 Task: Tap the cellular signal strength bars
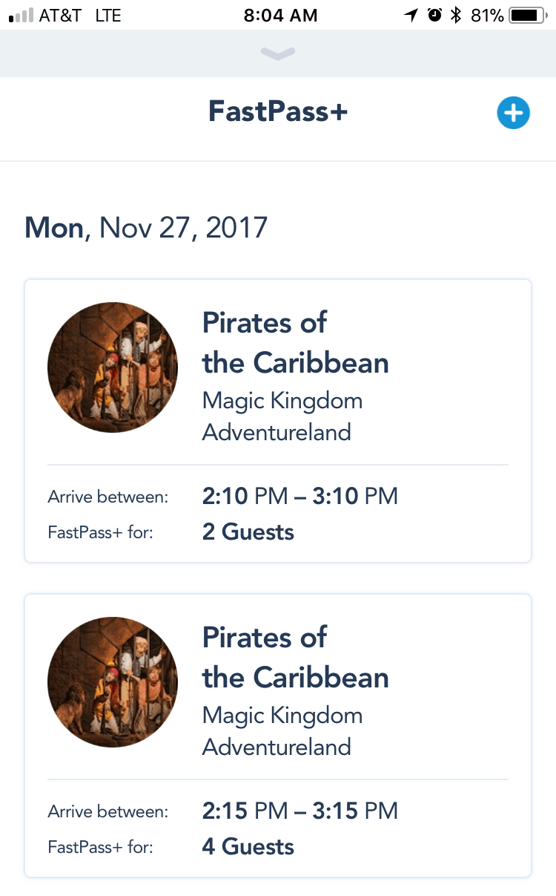pos(21,16)
